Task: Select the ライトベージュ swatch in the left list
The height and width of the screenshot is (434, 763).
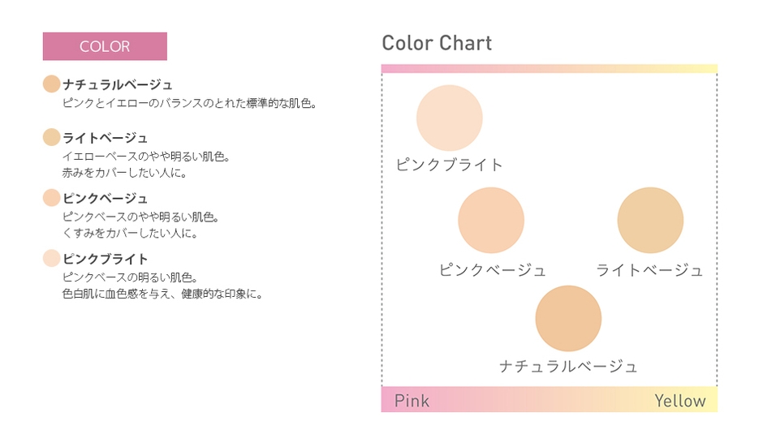Action: 51,137
